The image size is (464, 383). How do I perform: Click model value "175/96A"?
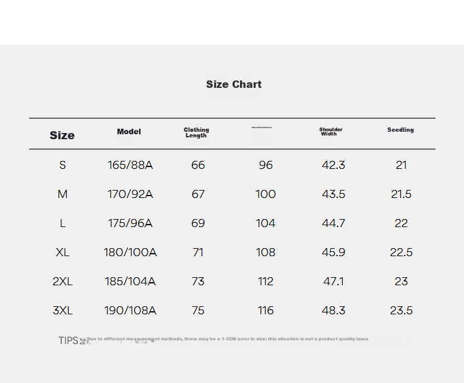point(130,223)
